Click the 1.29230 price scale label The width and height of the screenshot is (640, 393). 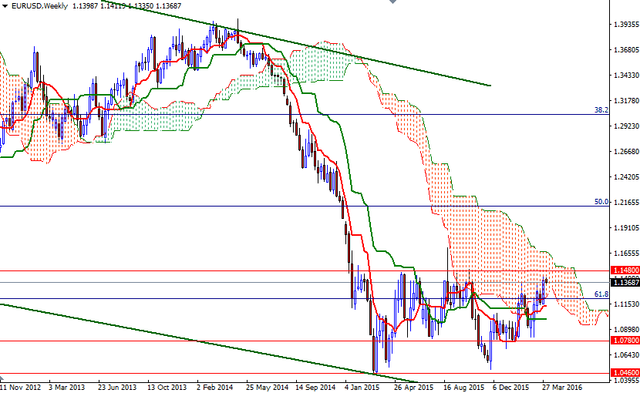(x=626, y=126)
